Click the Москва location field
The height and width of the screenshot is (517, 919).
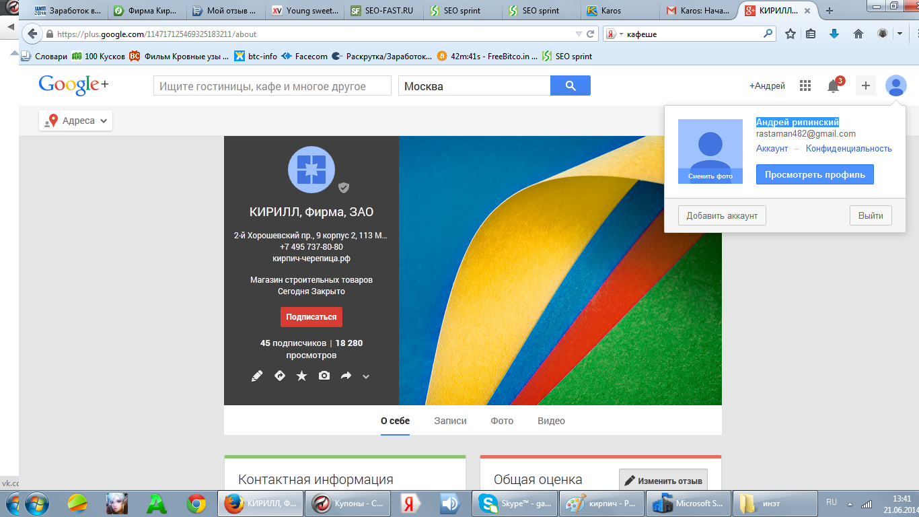click(474, 85)
